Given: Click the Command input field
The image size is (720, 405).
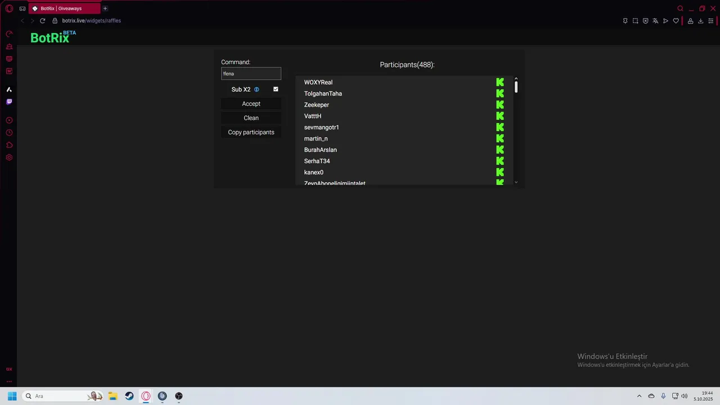Looking at the screenshot, I should point(251,74).
